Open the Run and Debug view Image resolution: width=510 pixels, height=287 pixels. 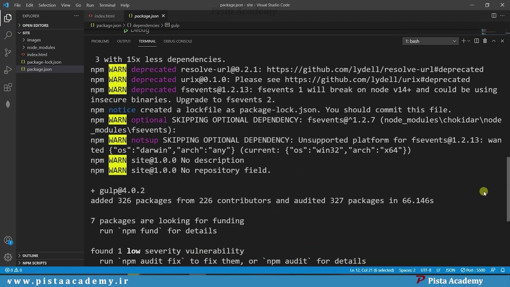(8, 70)
